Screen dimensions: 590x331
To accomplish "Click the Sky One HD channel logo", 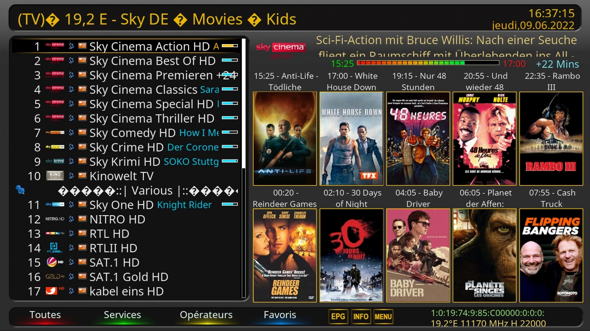I will 55,204.
